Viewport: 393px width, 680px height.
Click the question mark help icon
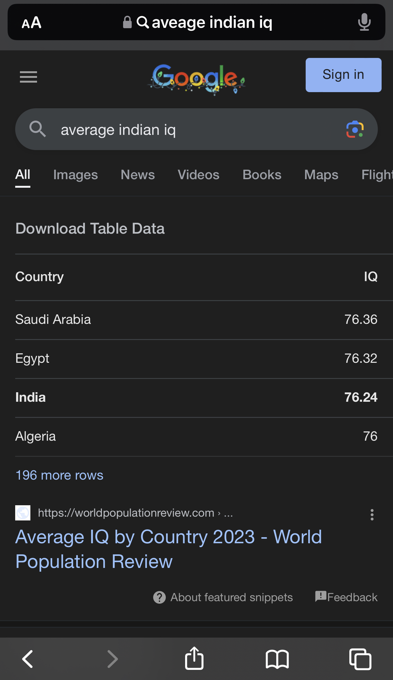pyautogui.click(x=159, y=597)
